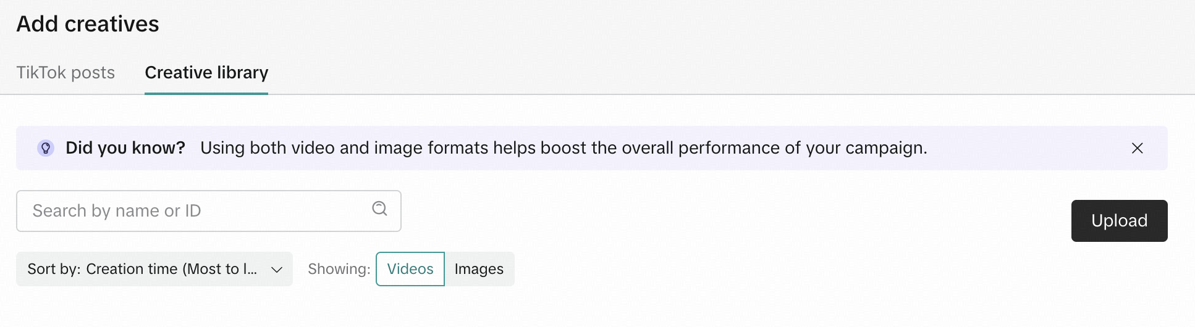Show Videos in the creative library

410,269
